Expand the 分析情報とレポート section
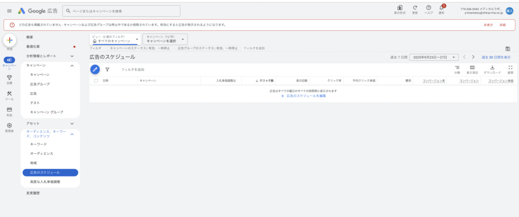This screenshot has width=519, height=217. click(x=72, y=56)
